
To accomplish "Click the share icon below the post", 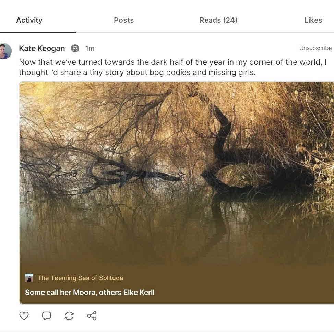I will click(92, 315).
